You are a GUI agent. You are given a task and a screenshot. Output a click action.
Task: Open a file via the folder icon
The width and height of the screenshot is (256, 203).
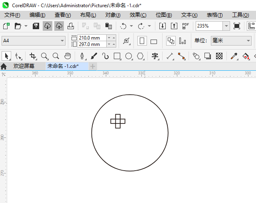pos(18,26)
